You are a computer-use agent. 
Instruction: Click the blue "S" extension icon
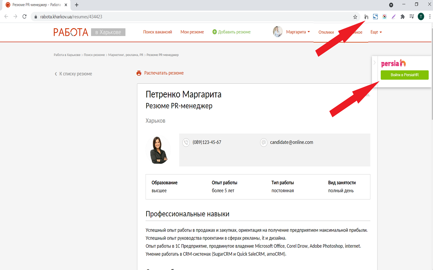pos(375,16)
